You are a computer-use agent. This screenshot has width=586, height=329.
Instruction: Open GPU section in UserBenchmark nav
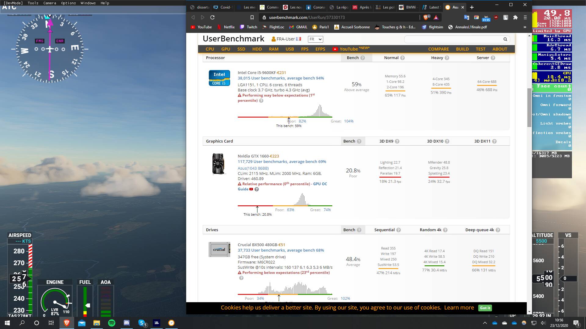click(226, 49)
